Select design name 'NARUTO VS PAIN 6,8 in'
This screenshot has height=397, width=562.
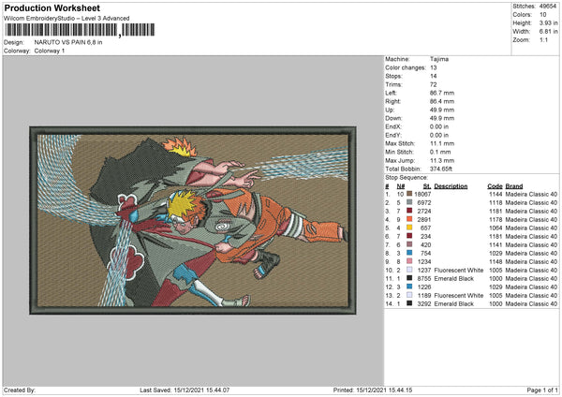coord(68,42)
